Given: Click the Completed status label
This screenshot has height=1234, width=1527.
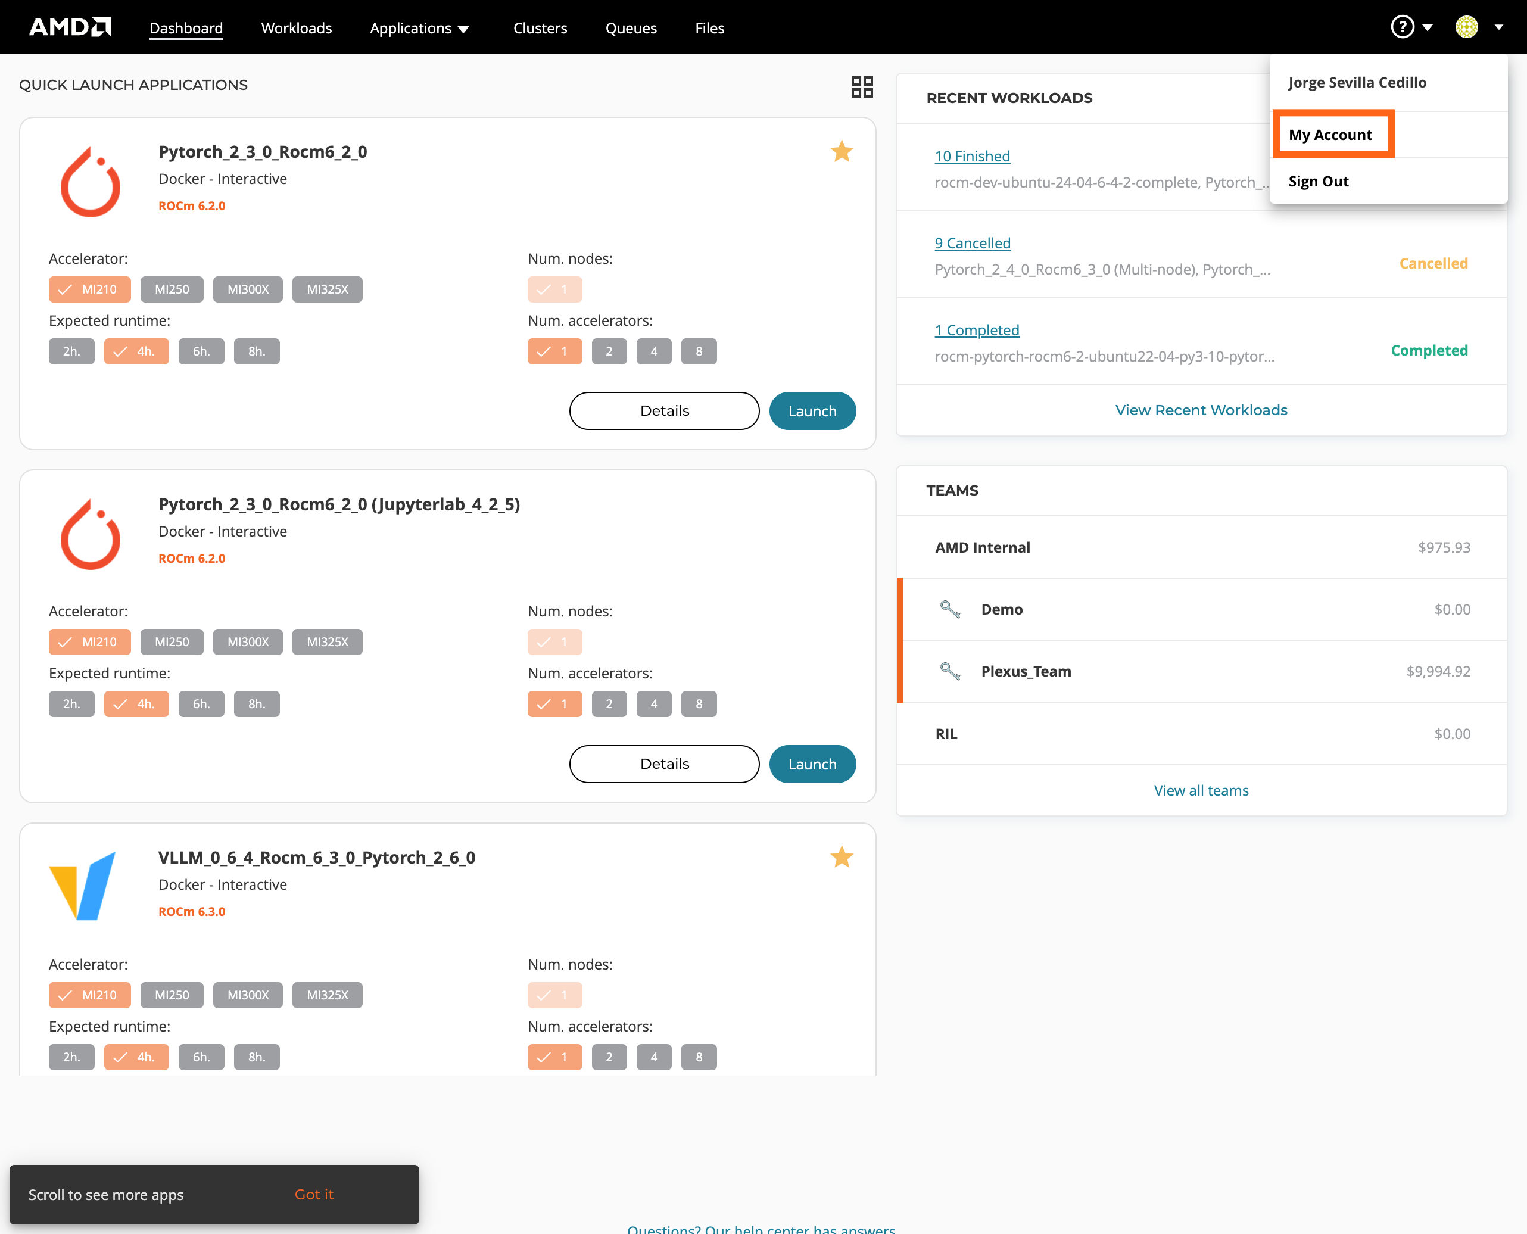Looking at the screenshot, I should [1429, 350].
